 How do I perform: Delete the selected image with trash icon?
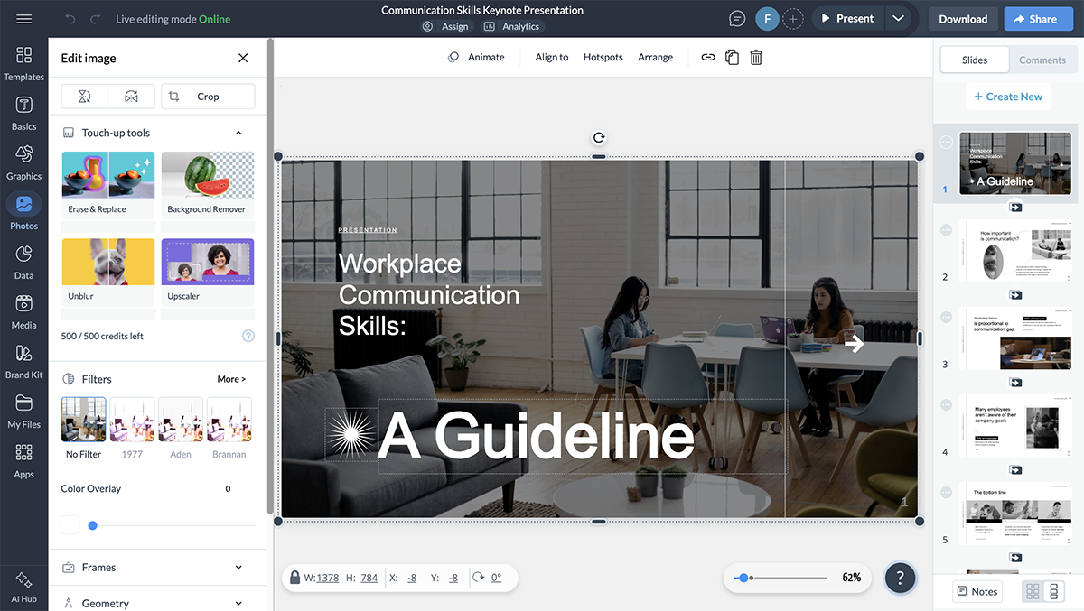click(x=756, y=57)
